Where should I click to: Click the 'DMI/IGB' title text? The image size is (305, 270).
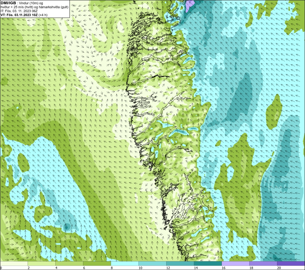click(x=8, y=3)
